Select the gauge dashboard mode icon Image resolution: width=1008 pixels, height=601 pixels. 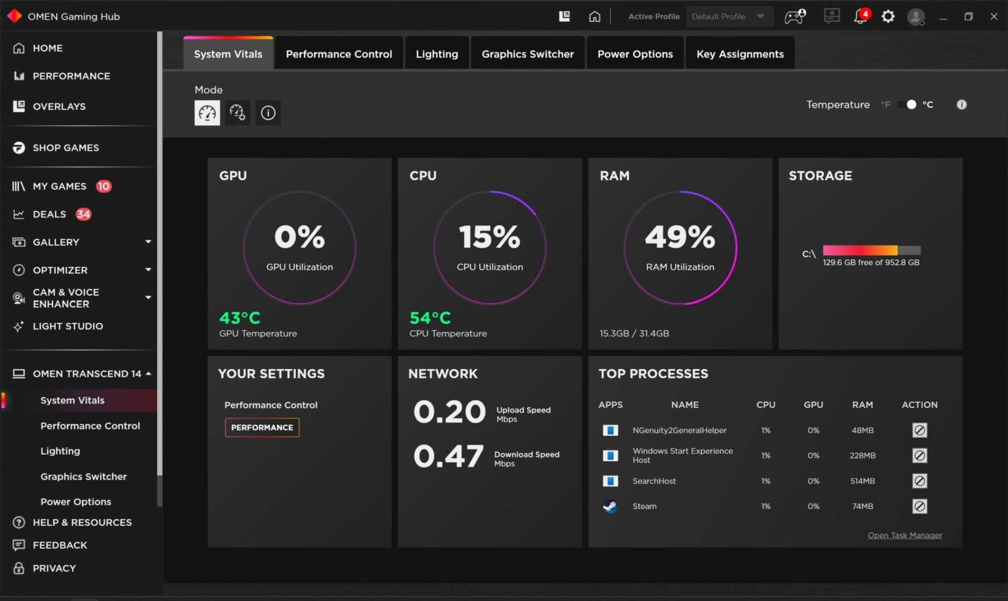point(207,113)
